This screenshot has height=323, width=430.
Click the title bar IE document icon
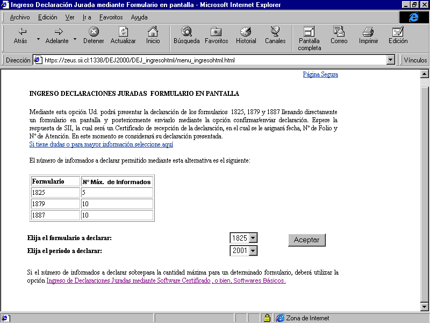pyautogui.click(x=5, y=5)
